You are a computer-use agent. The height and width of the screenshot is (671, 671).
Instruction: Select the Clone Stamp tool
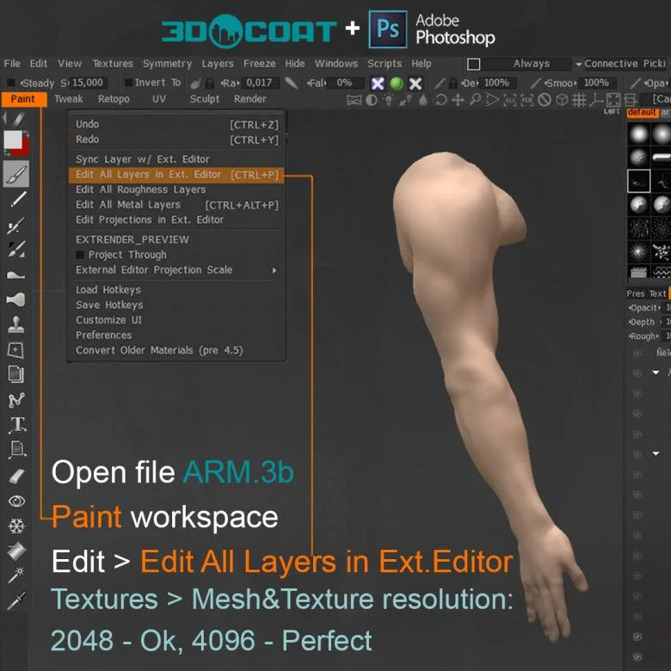tap(16, 325)
